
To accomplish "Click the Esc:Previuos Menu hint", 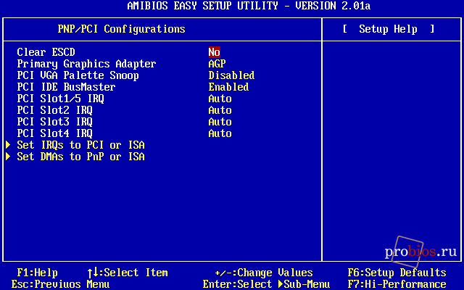I will point(60,284).
